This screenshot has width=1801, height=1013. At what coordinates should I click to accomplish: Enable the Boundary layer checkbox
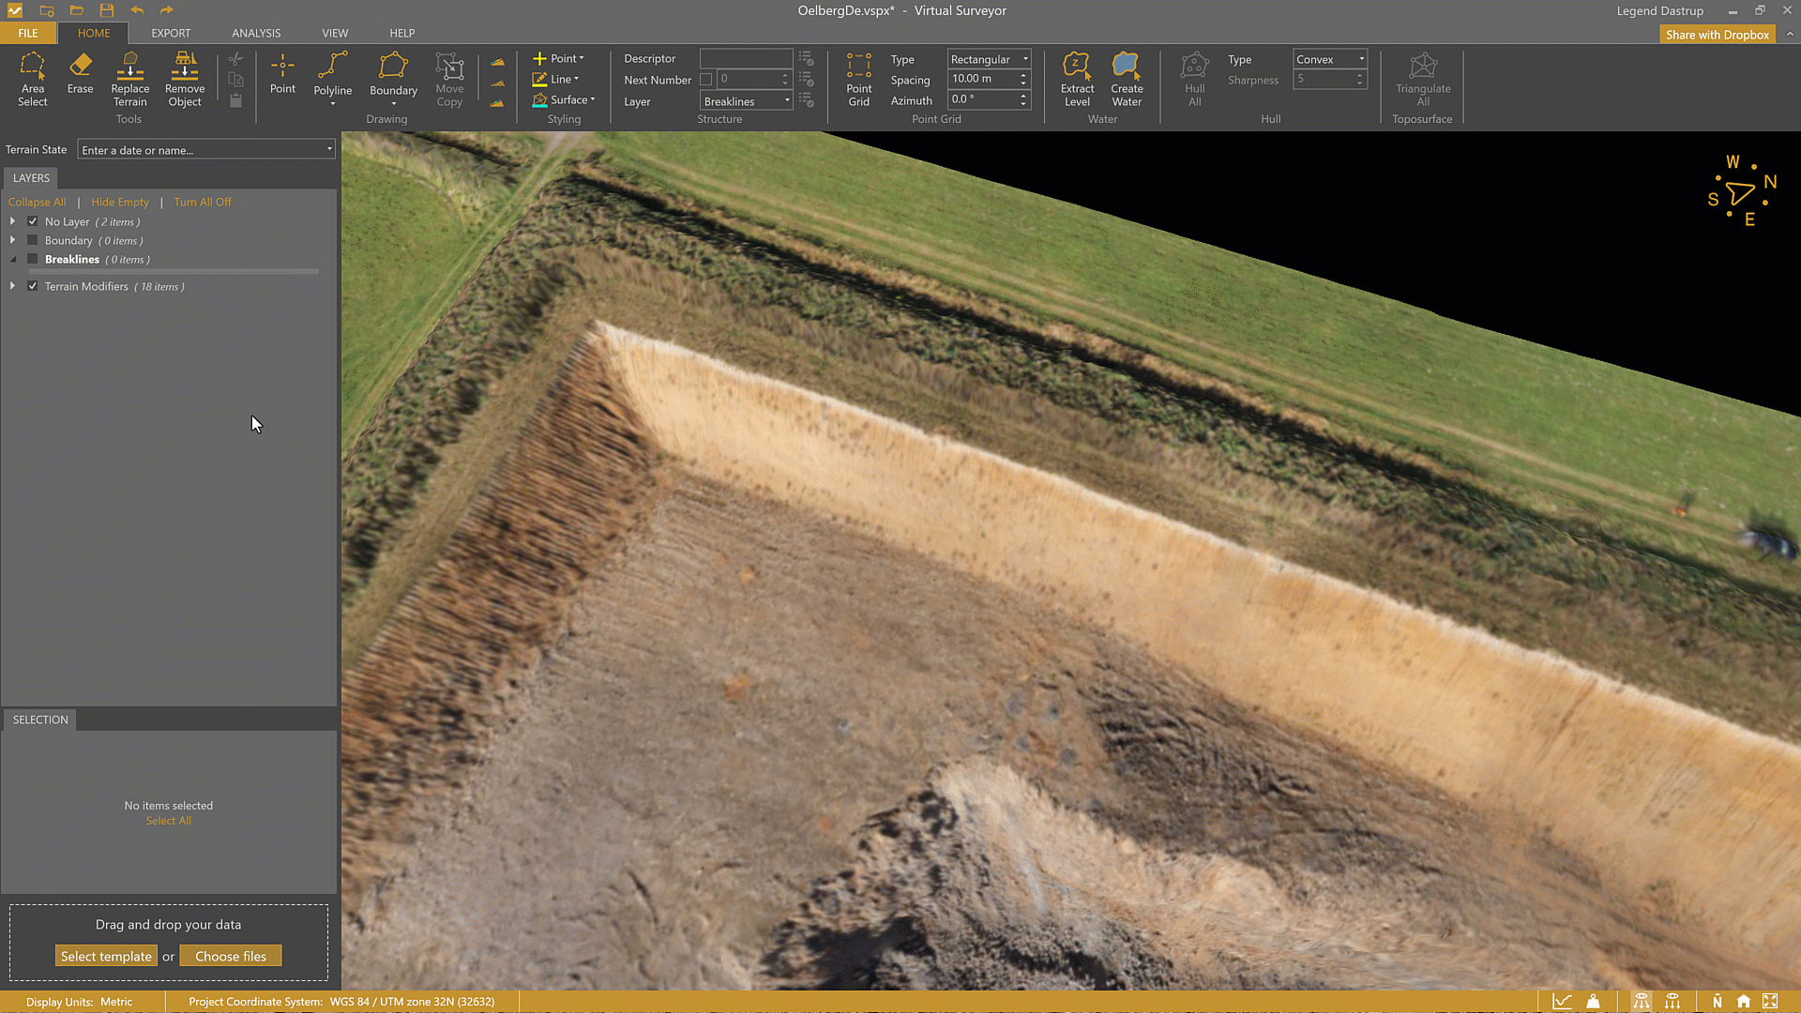pyautogui.click(x=33, y=241)
